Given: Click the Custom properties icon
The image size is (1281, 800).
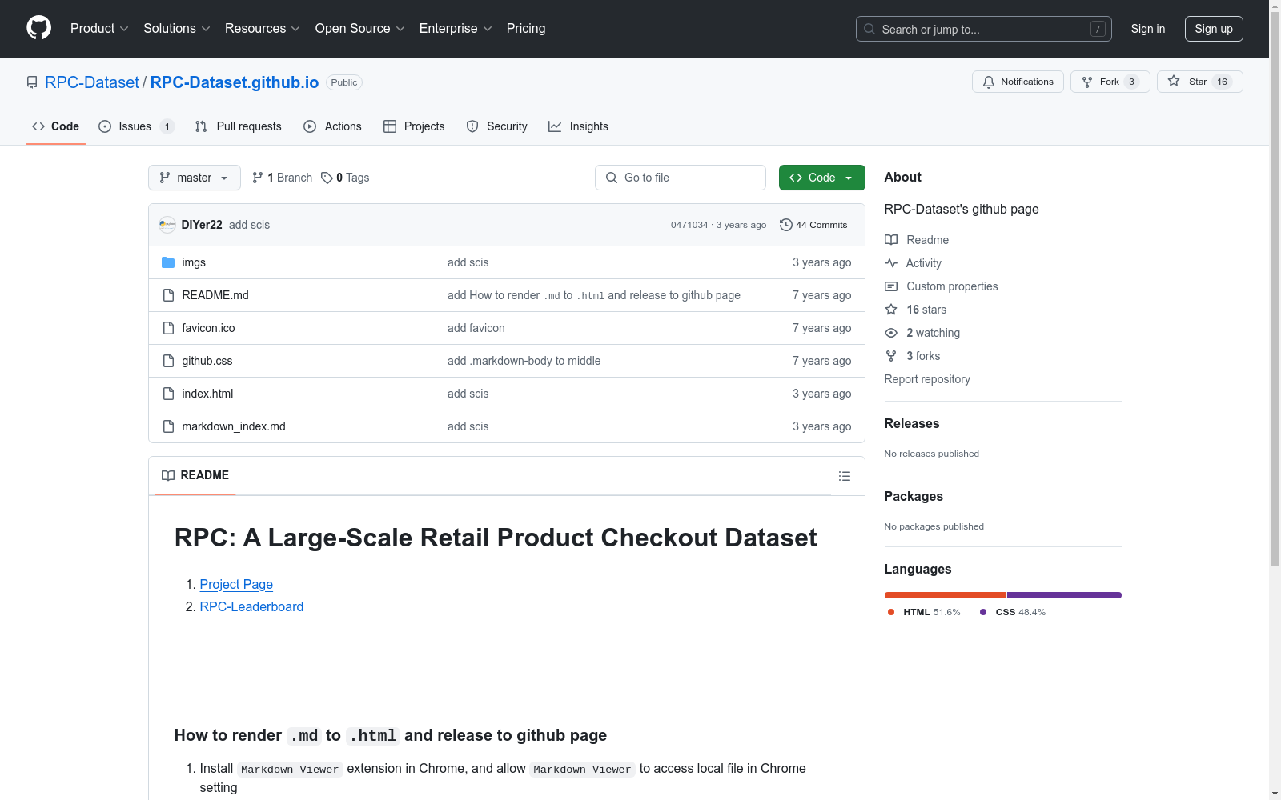Looking at the screenshot, I should click(891, 286).
